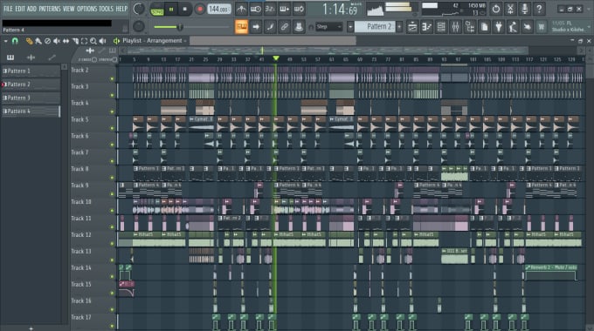
Task: Open the shopping cart content library icon
Action: tap(542, 27)
